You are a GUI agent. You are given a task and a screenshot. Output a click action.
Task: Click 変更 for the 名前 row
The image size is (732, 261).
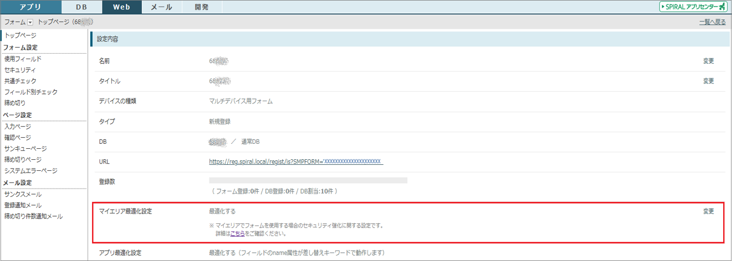click(x=708, y=61)
